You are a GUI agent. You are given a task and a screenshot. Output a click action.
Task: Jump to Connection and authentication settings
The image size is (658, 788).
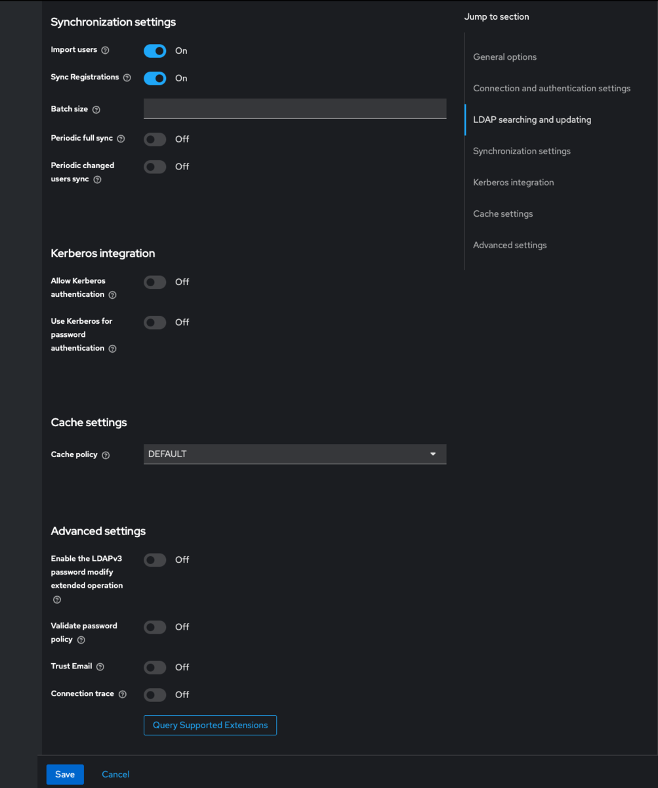point(552,88)
